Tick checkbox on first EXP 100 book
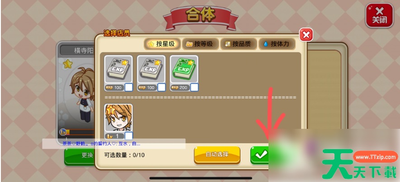Viewport: 400px width, 182px height. click(x=128, y=87)
